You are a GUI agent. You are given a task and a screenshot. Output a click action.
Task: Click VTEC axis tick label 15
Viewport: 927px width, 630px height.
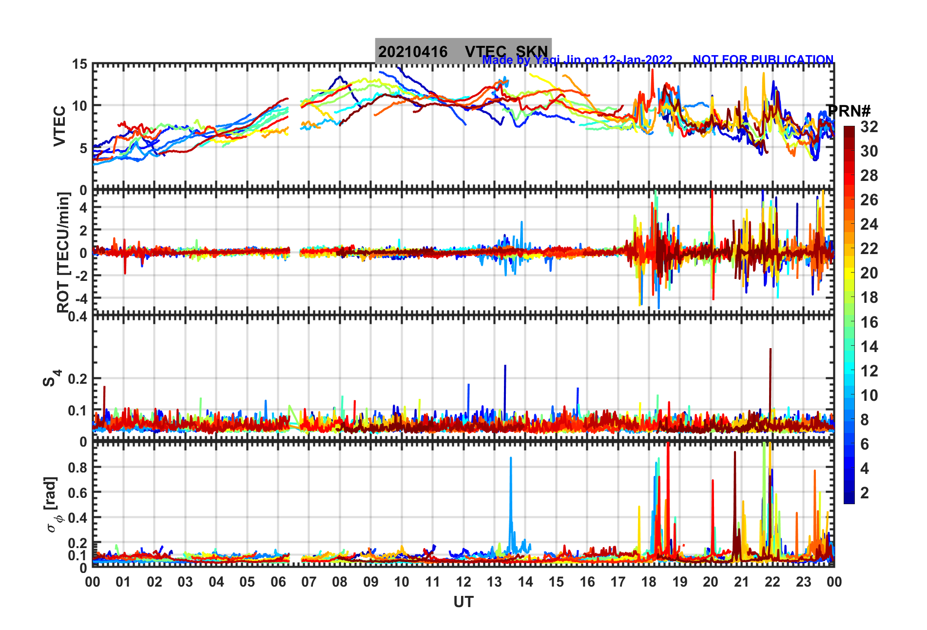[x=79, y=64]
